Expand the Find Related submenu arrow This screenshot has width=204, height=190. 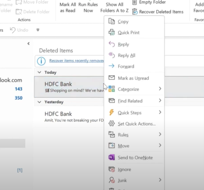tap(160, 101)
